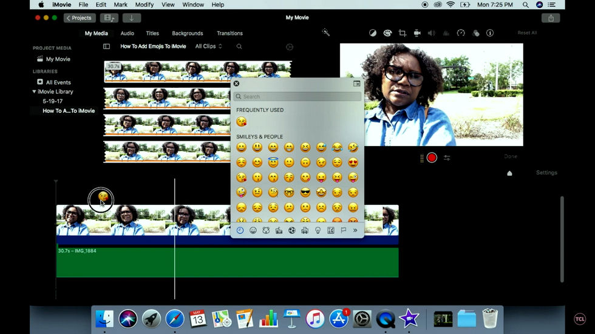Select My Movie in project media
Screen dimensions: 595x334
click(58, 59)
